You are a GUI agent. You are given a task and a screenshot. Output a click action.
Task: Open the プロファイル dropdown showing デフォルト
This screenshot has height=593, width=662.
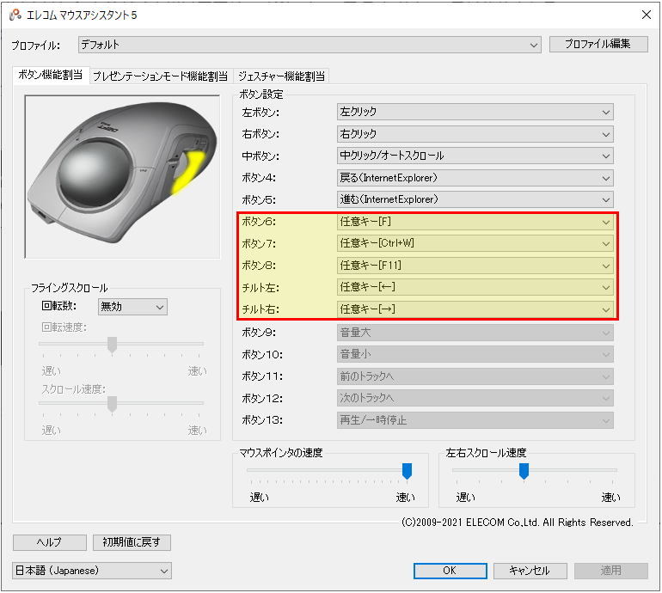pyautogui.click(x=310, y=44)
